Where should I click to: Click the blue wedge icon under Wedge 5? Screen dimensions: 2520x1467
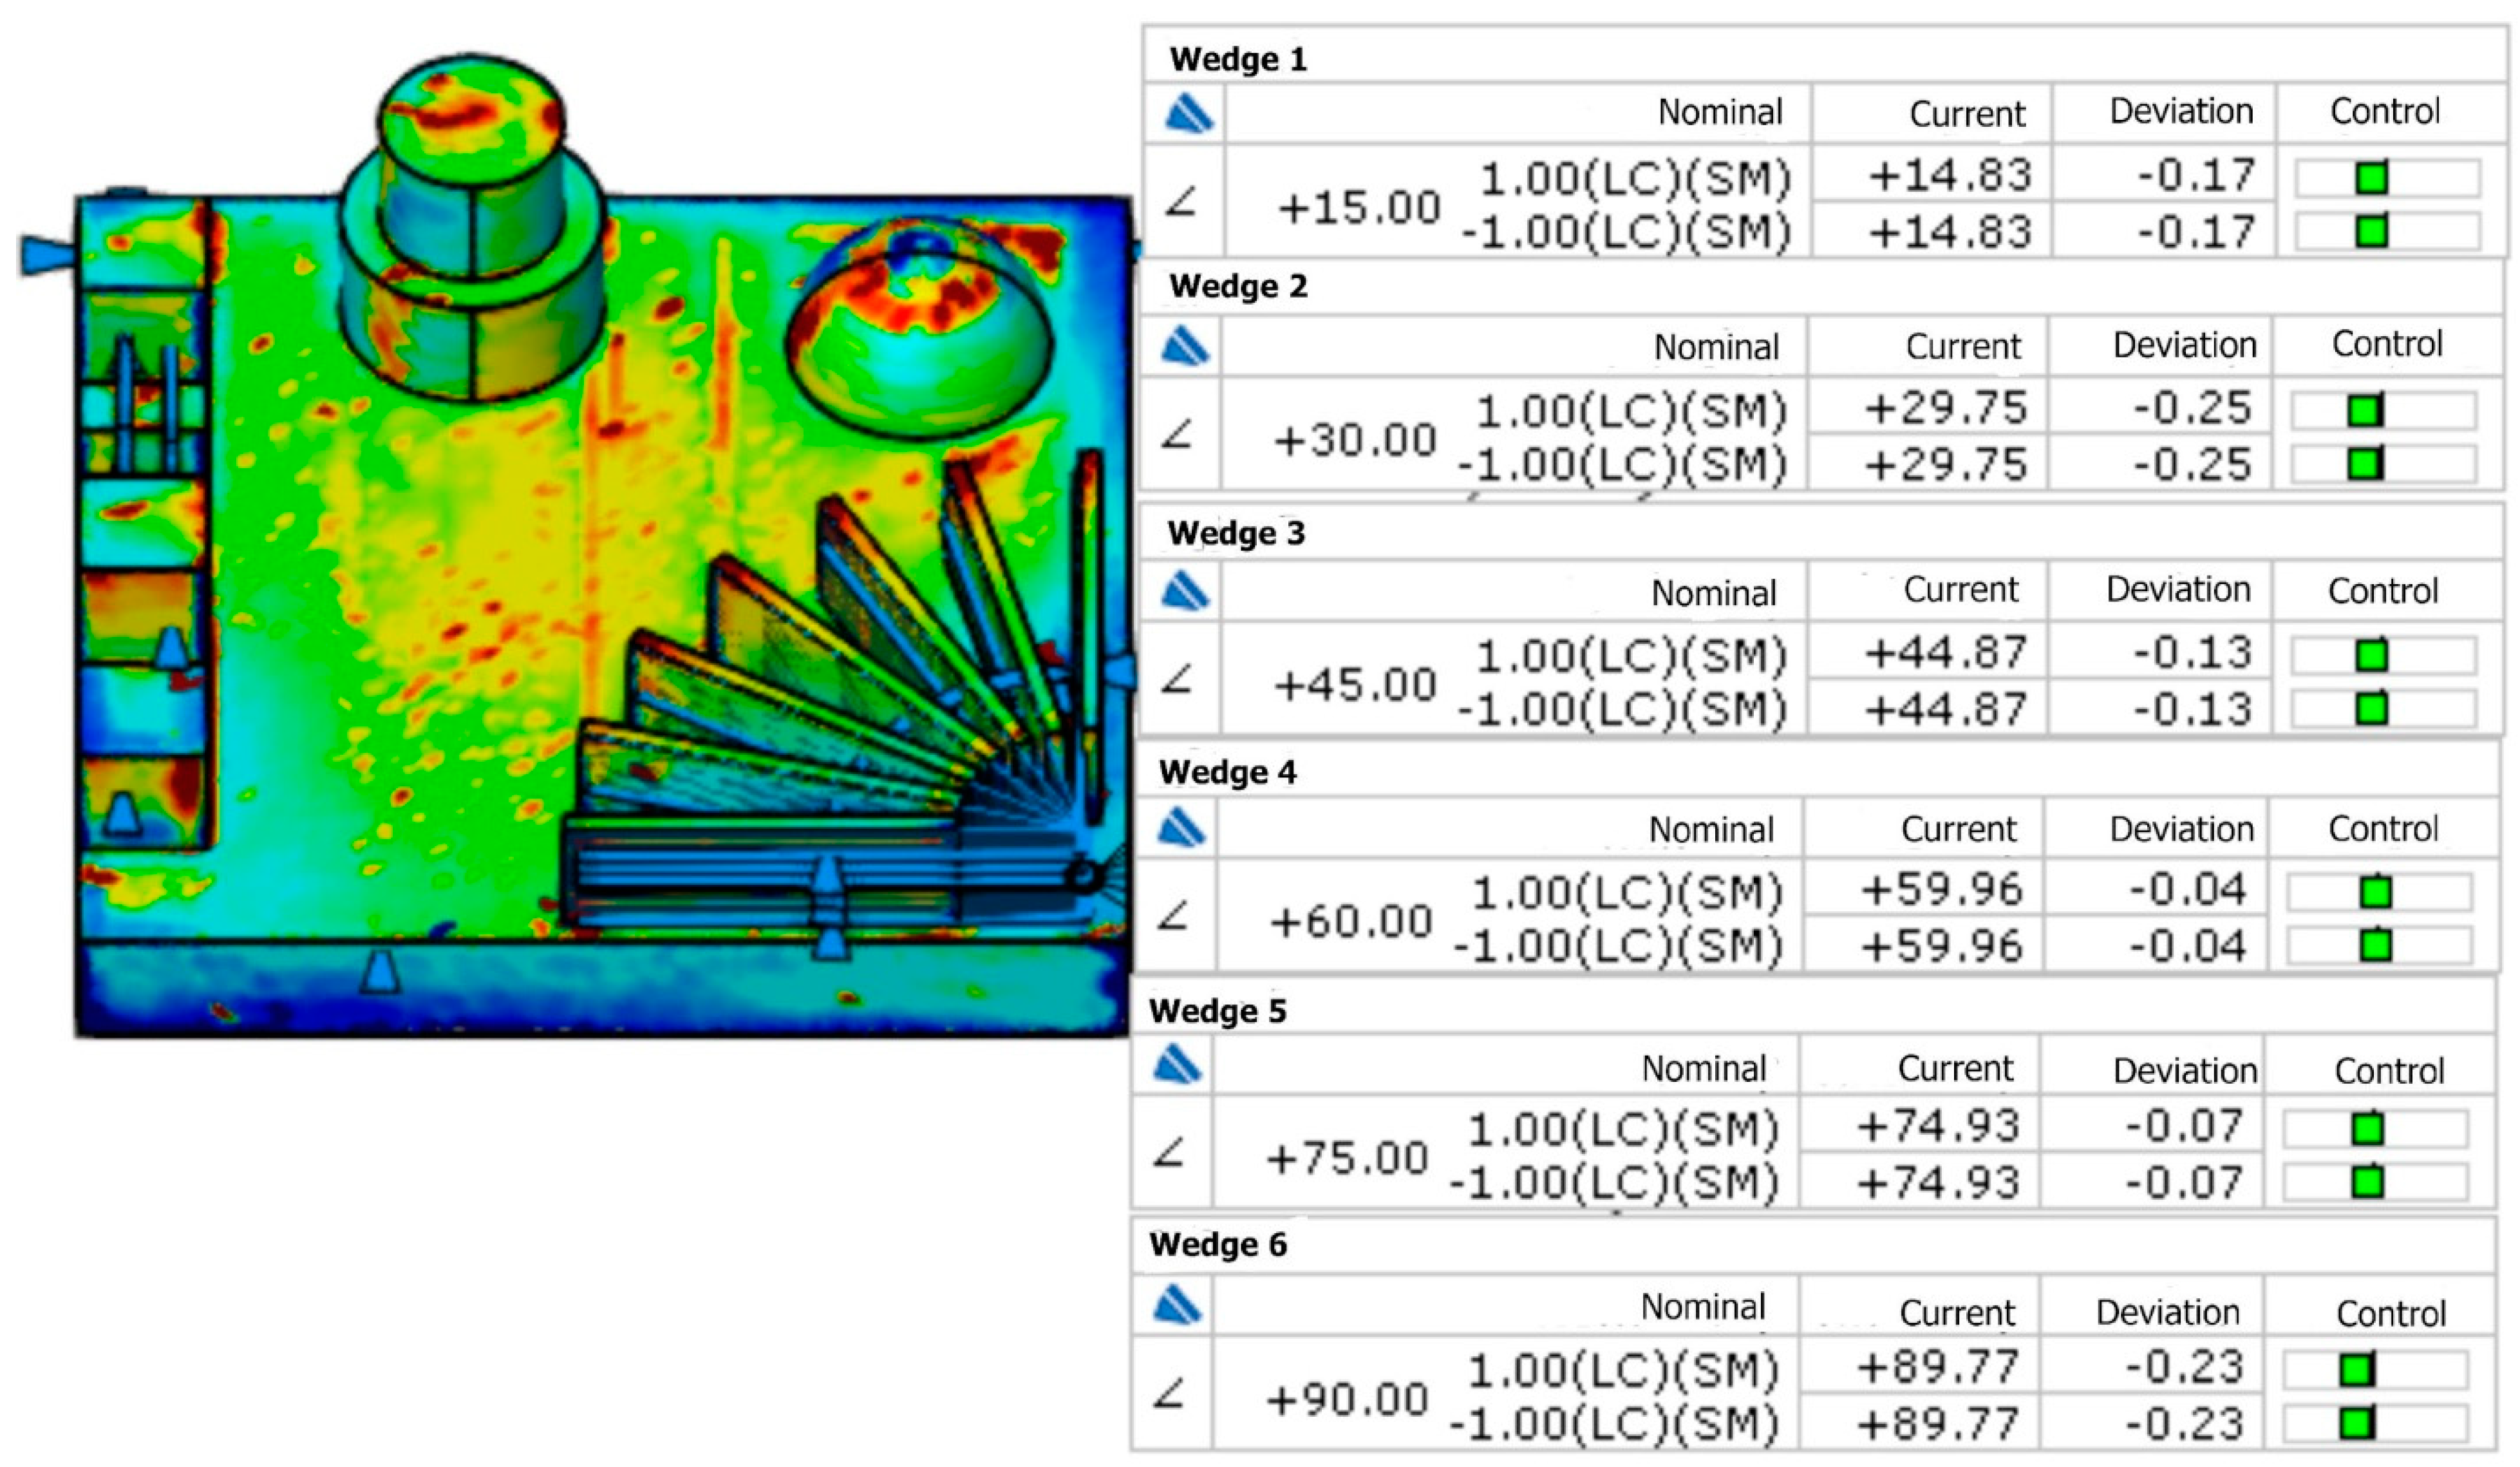click(1177, 1066)
